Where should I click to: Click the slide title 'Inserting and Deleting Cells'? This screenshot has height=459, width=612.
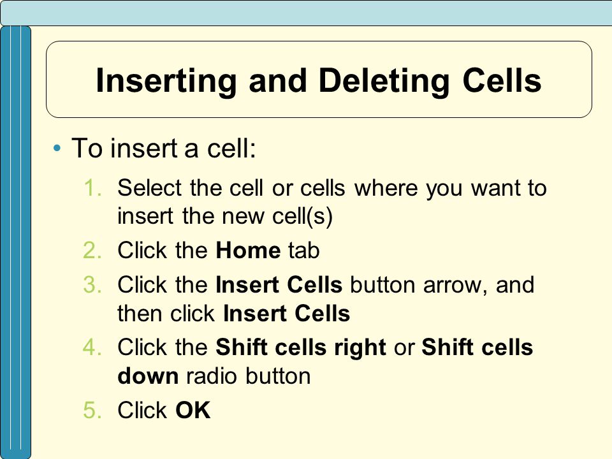tap(319, 81)
